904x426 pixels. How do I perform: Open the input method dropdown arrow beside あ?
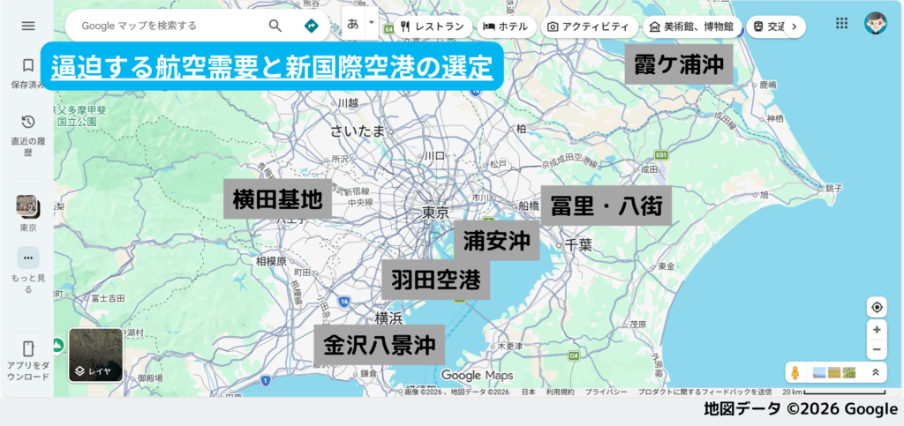coord(372,24)
